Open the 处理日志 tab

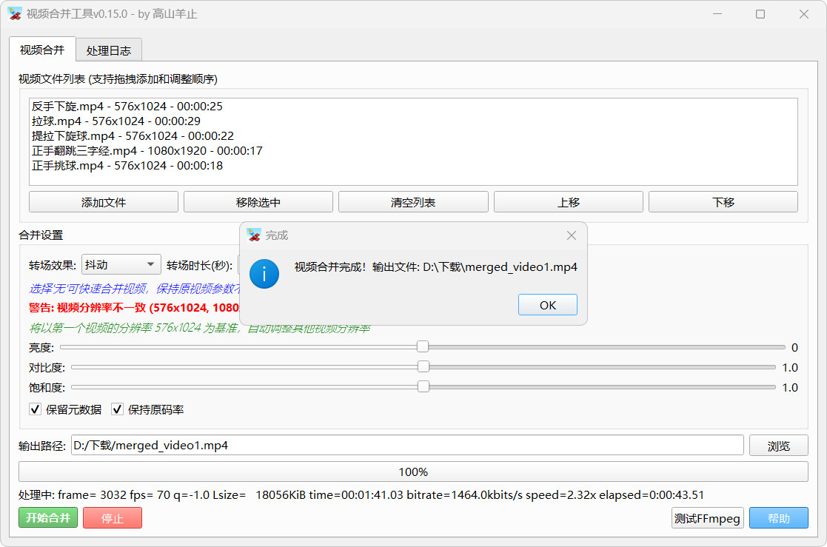tap(109, 50)
